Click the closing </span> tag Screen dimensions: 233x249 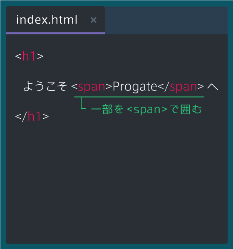(181, 87)
